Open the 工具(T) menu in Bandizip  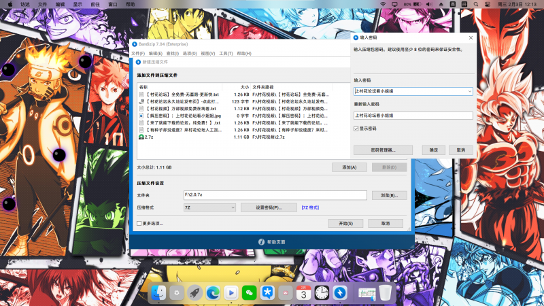click(226, 53)
